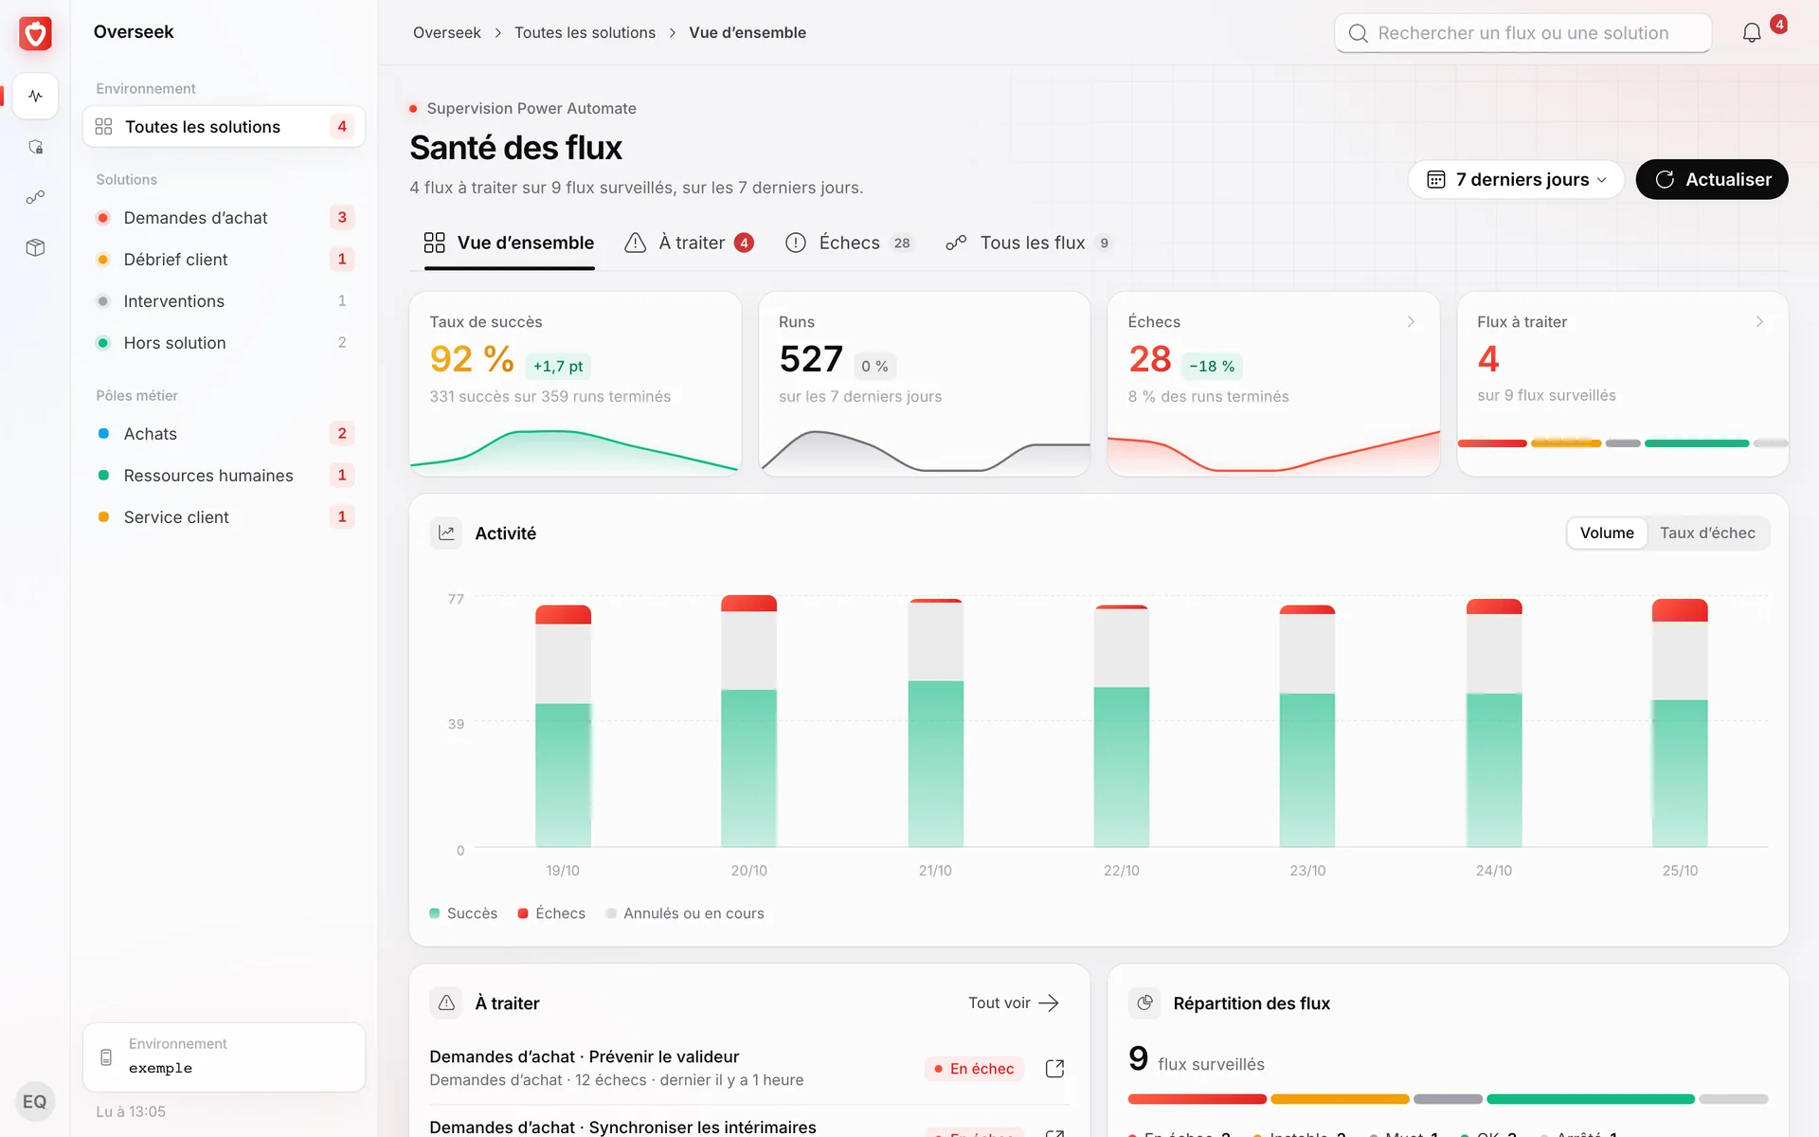Select the À traiter tab
Image resolution: width=1819 pixels, height=1137 pixels.
pos(689,244)
